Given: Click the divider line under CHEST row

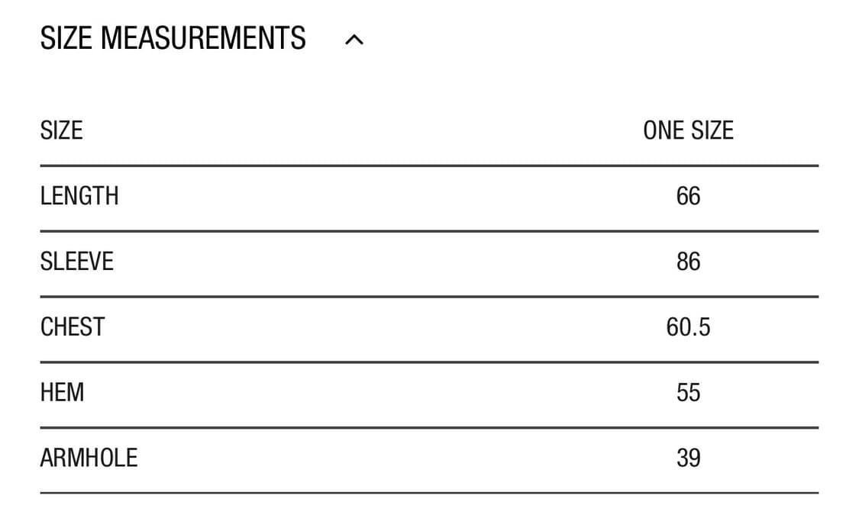Looking at the screenshot, I should (429, 362).
